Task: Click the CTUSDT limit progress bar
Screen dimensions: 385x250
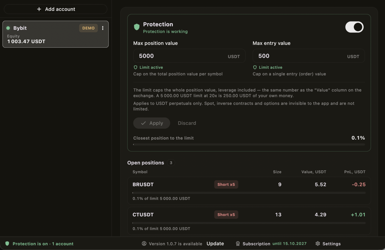Action: pyautogui.click(x=249, y=223)
